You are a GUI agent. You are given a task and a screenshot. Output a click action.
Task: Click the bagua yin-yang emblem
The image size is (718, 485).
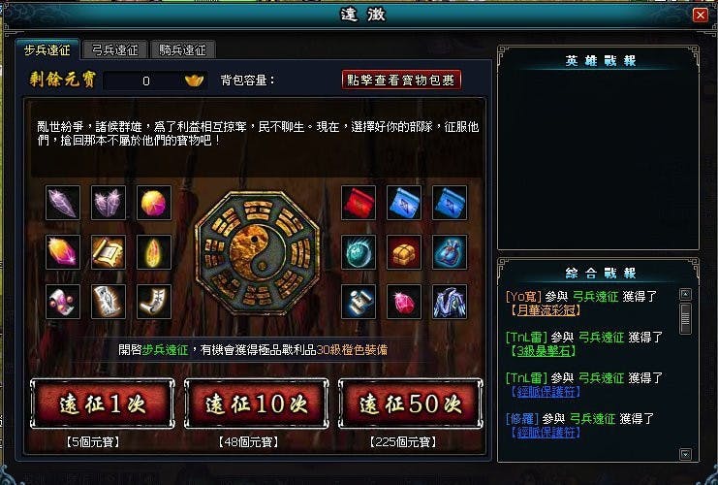257,252
